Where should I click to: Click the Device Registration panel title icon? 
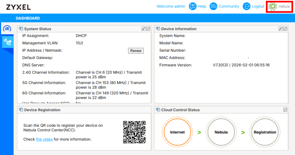21,110
